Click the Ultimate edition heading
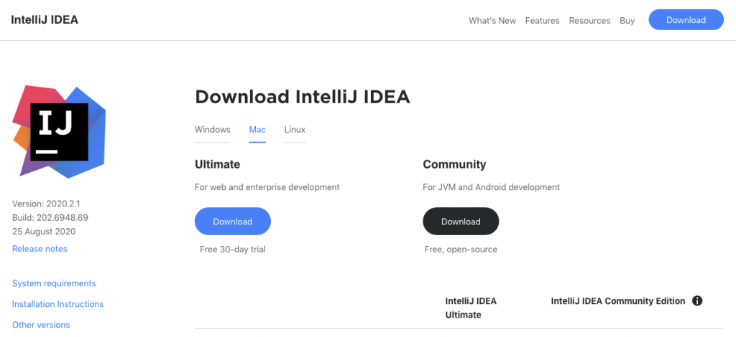This screenshot has height=337, width=736. (x=217, y=164)
